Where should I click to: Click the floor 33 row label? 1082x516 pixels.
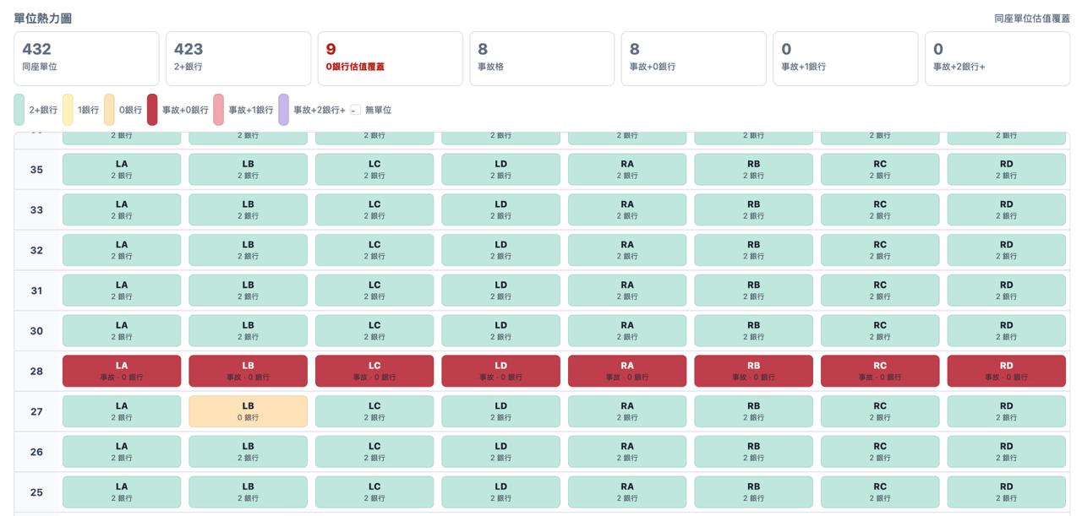tap(36, 209)
